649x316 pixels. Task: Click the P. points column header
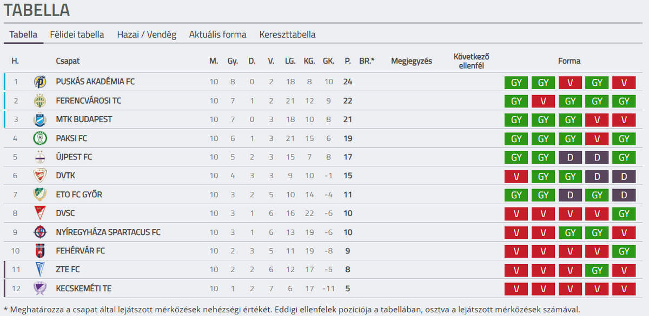click(x=347, y=61)
